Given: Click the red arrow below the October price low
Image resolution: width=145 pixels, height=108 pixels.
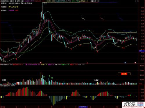Looking at the screenshot, I should click(123, 48).
